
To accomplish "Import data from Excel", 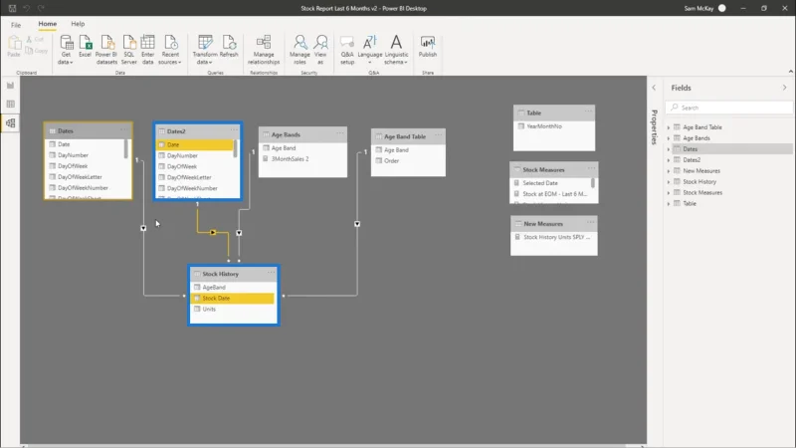I will (x=86, y=46).
